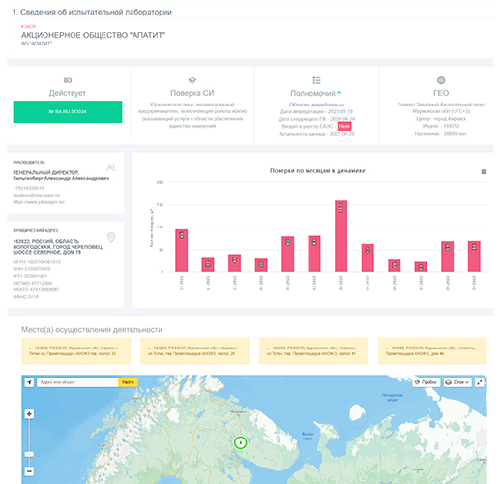Click the green RA.RU.313334 button

click(68, 111)
